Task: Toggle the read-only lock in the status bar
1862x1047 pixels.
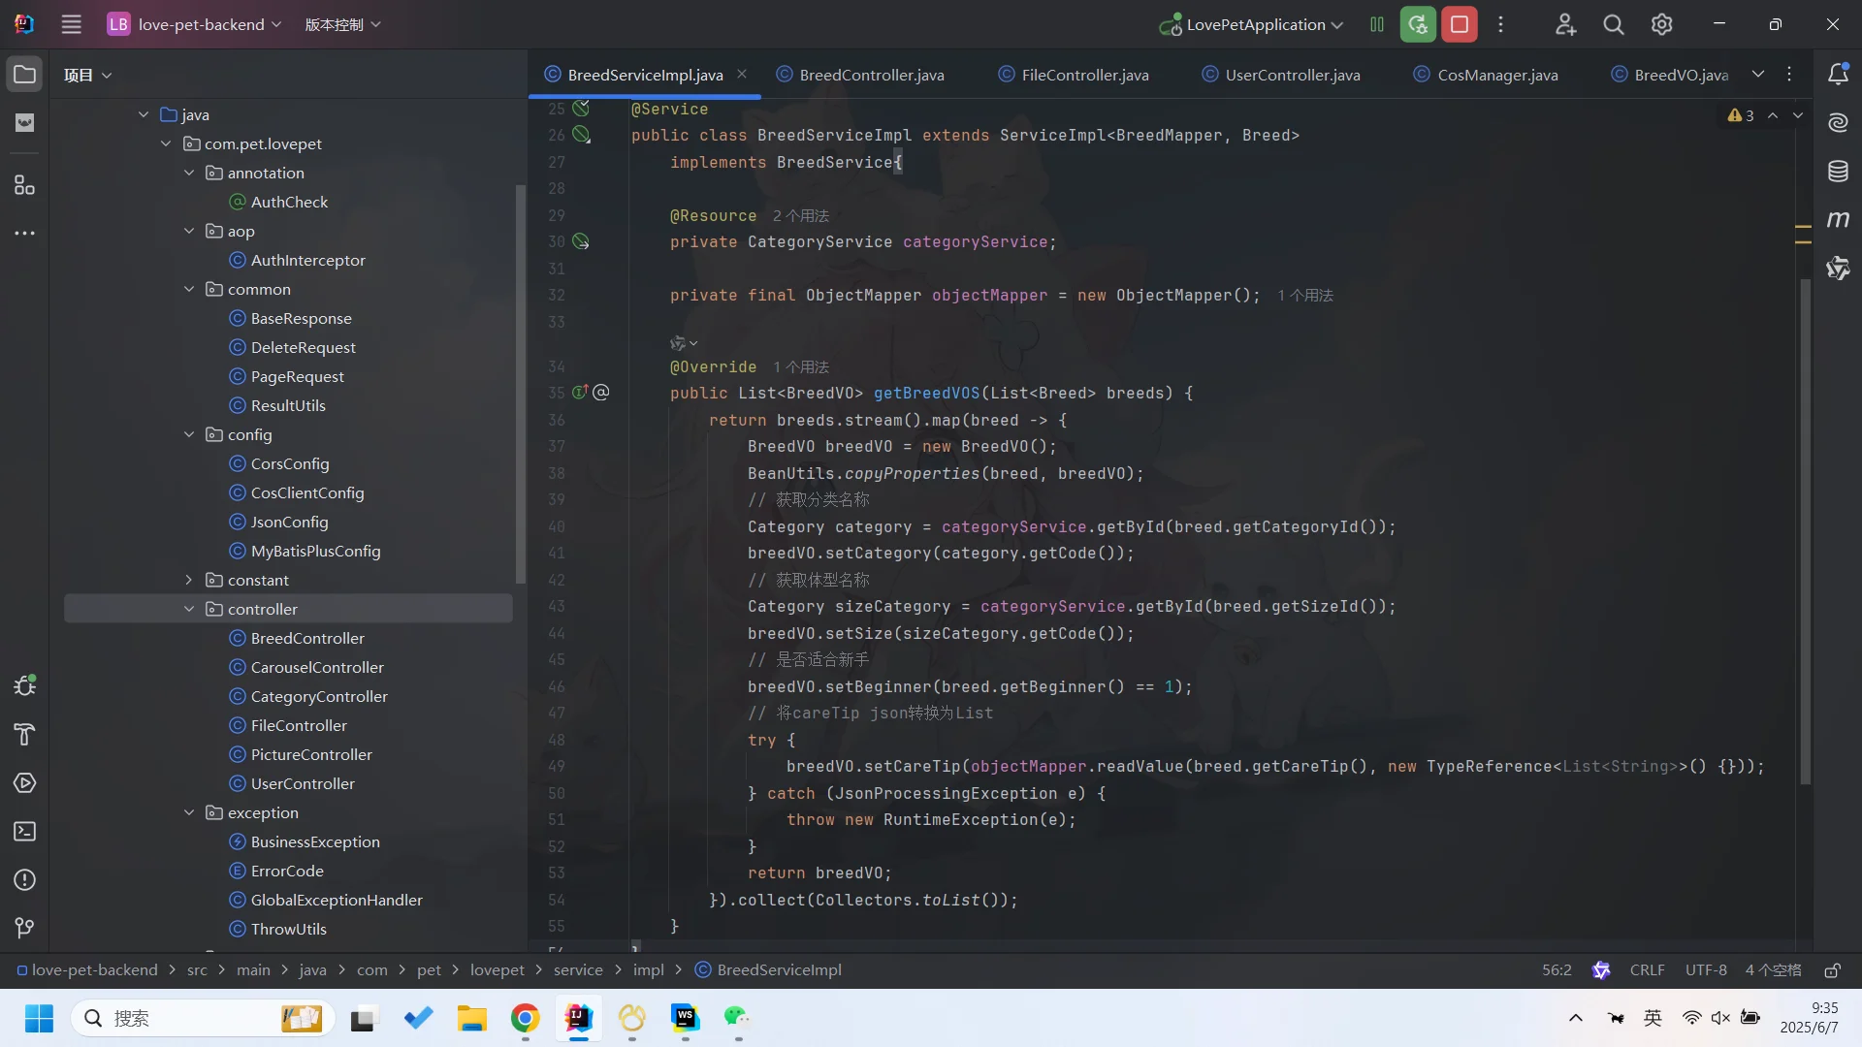Action: point(1832,970)
